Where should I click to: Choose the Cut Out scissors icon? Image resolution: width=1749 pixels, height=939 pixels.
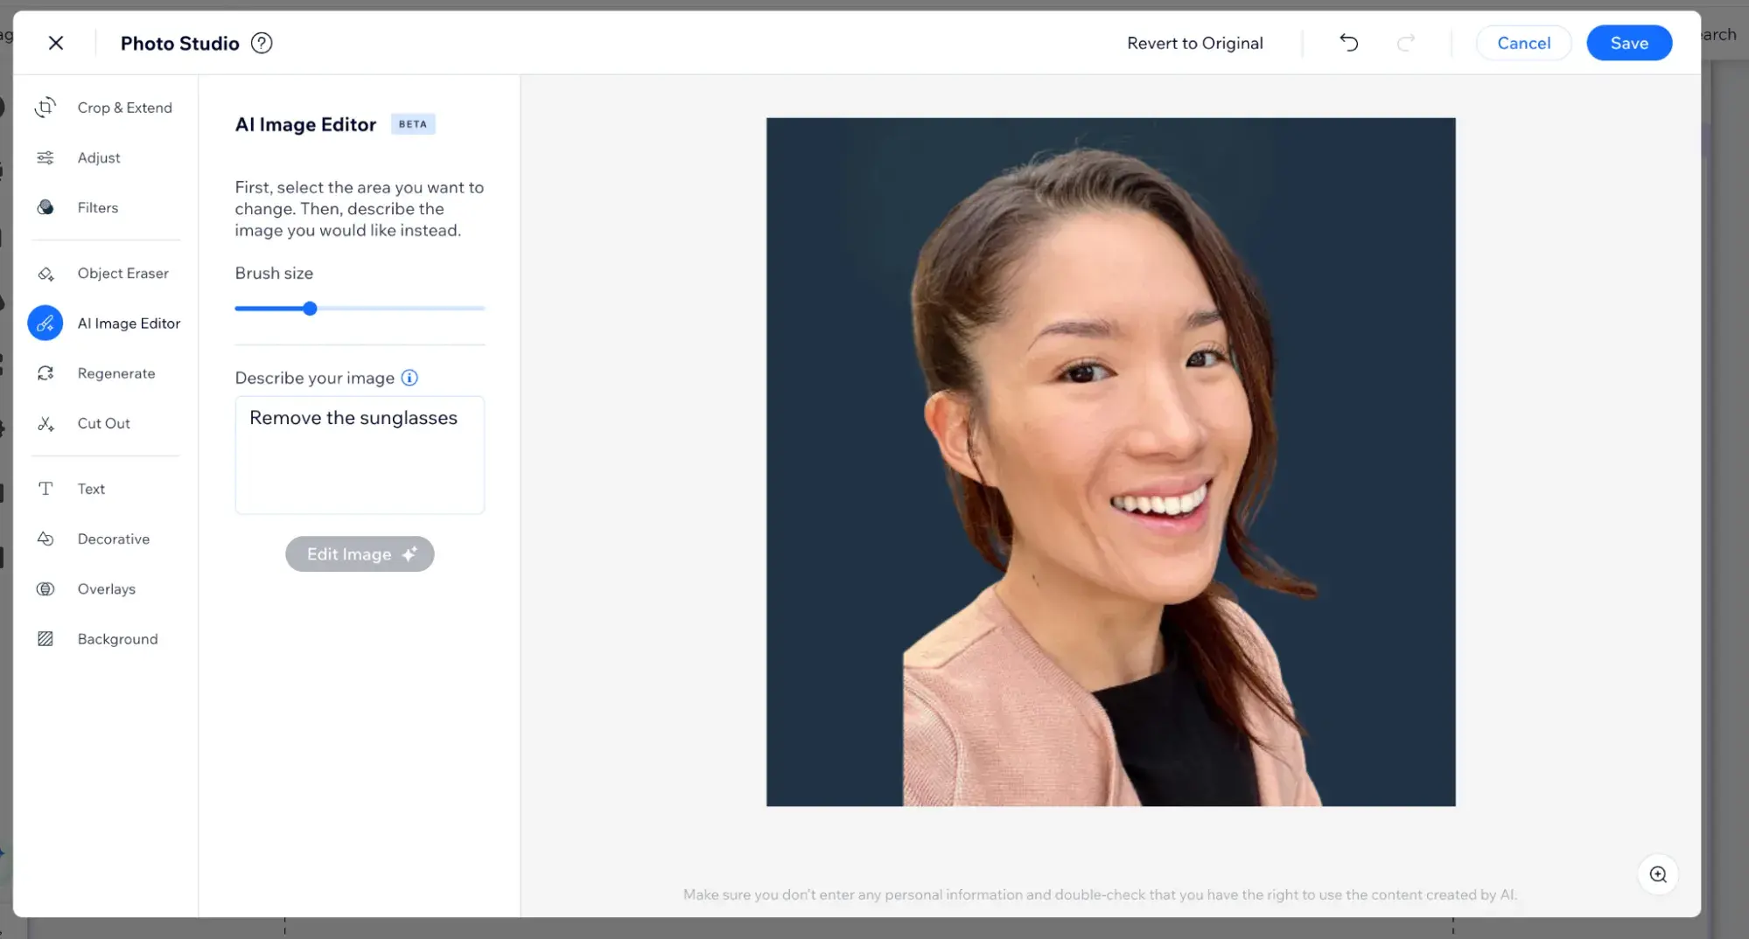point(45,424)
